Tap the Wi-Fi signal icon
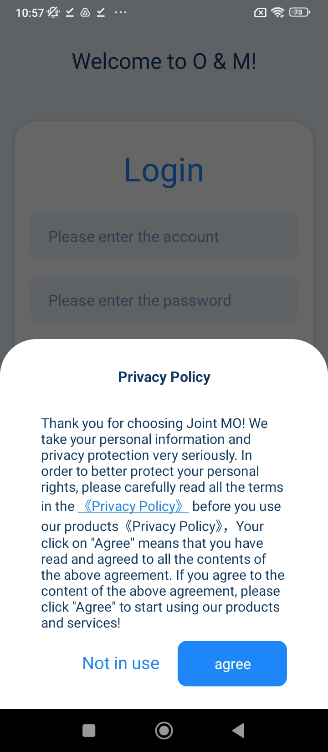Image resolution: width=328 pixels, height=752 pixels. click(277, 12)
